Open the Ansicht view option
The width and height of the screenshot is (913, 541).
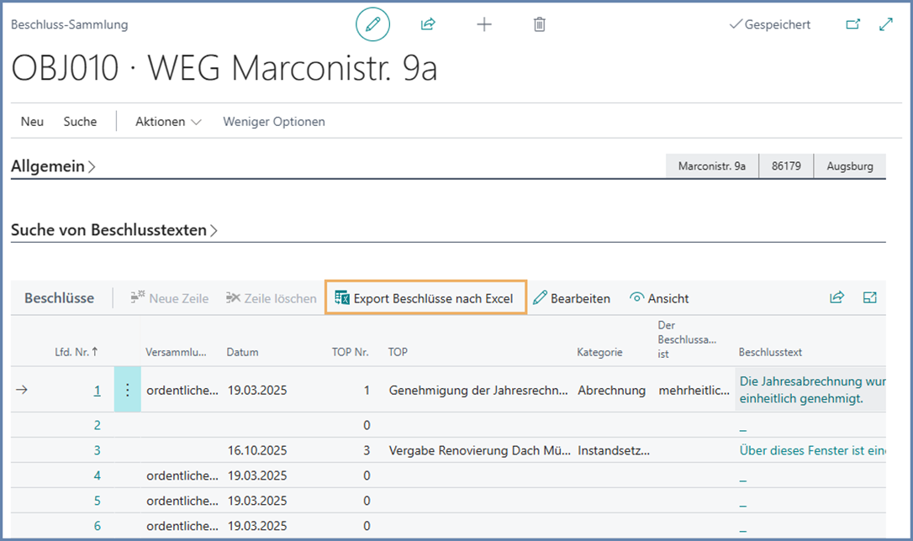(x=659, y=298)
